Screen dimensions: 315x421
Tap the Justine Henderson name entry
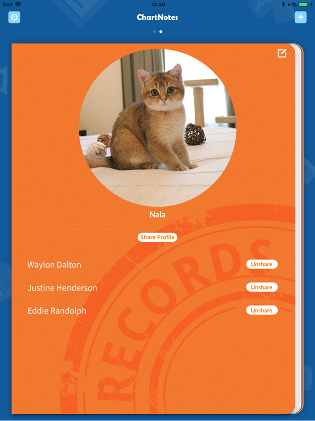(62, 288)
